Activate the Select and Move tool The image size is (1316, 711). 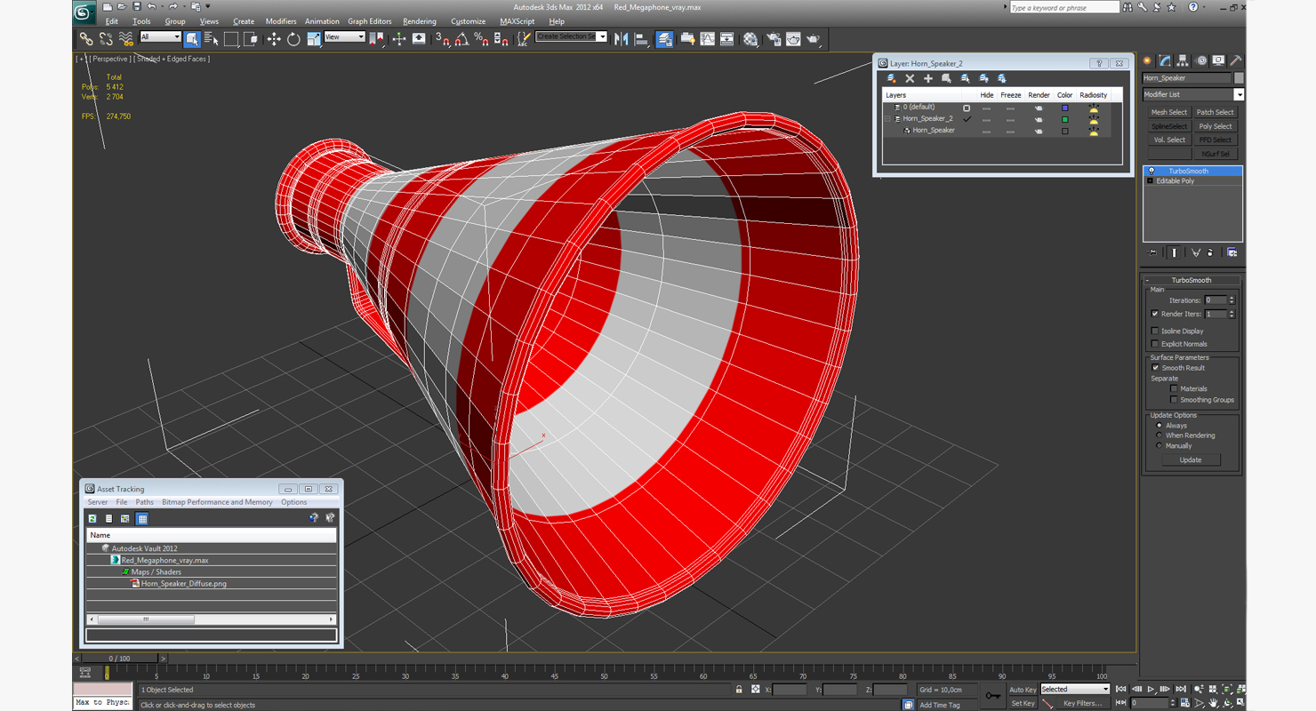273,39
